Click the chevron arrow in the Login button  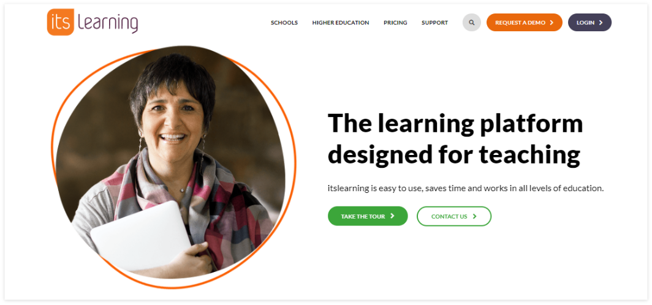[x=601, y=23]
